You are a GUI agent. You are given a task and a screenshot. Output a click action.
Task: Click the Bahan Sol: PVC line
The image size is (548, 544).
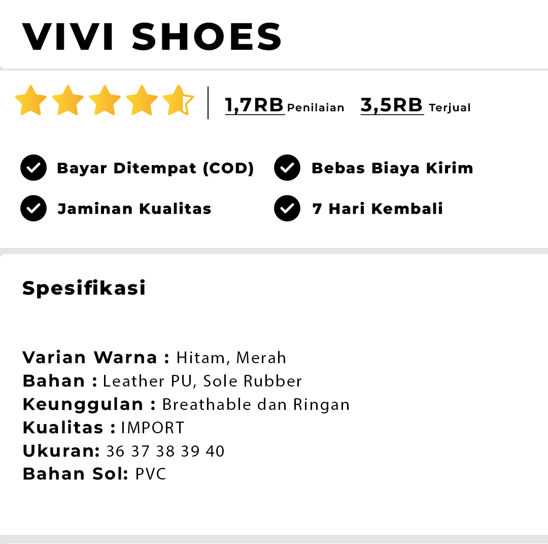pyautogui.click(x=94, y=474)
